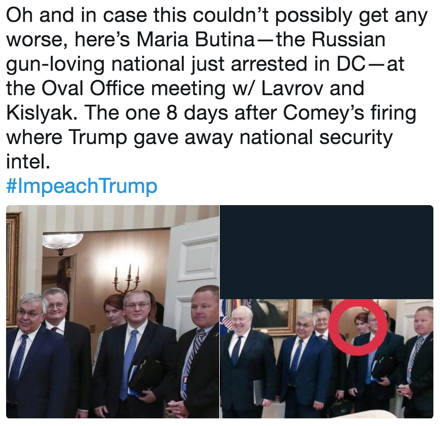Click the chandelier in the left photo
The image size is (440, 426).
[x=63, y=242]
